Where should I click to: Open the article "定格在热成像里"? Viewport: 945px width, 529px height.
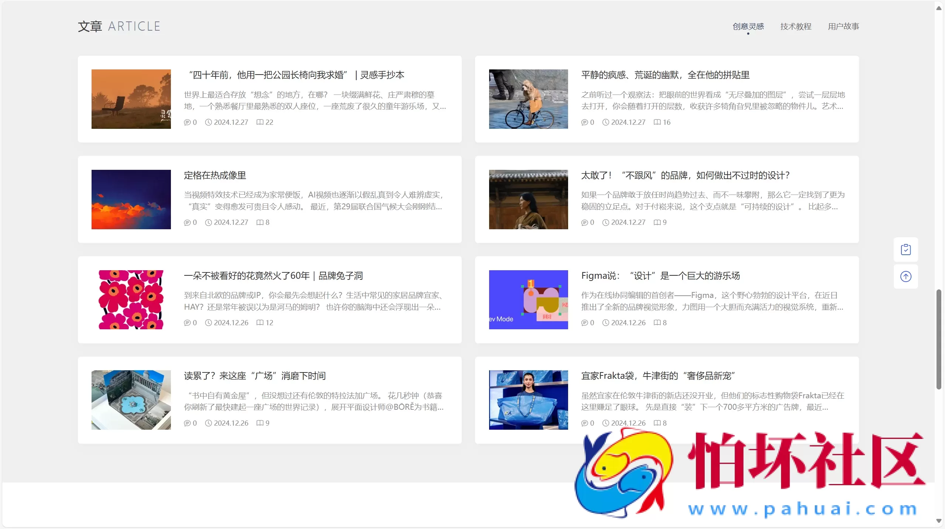click(214, 175)
